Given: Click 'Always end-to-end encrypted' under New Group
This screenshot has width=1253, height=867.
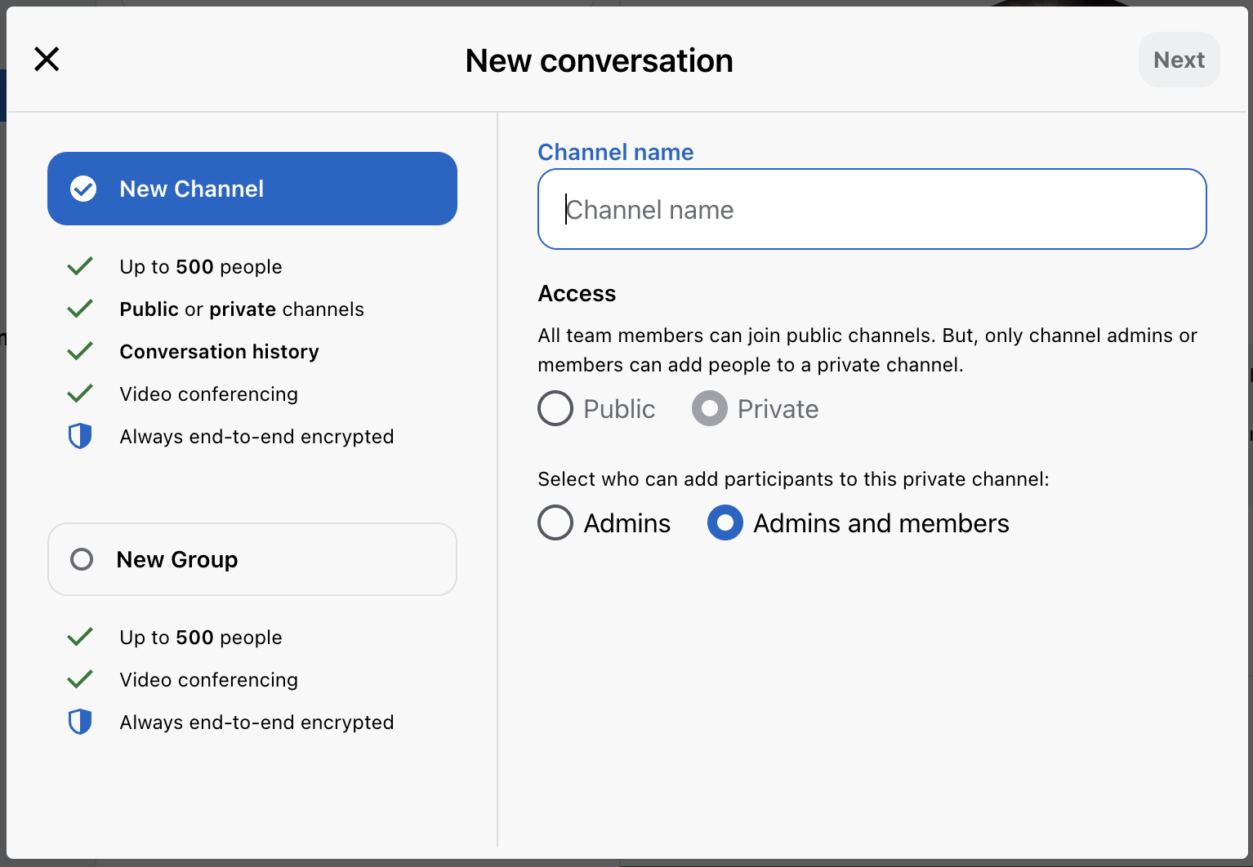Looking at the screenshot, I should (x=256, y=722).
